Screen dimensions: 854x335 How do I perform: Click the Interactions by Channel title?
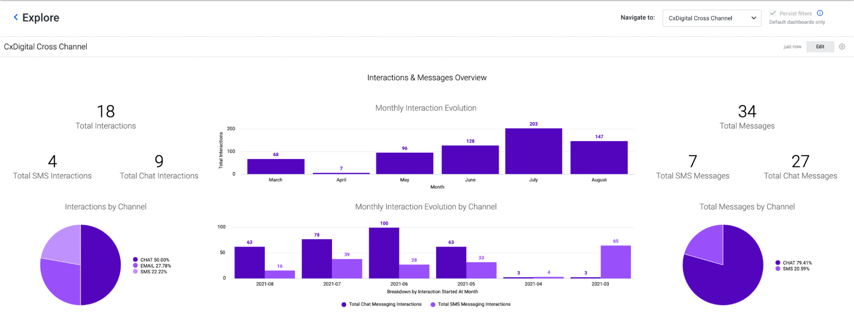click(x=106, y=207)
